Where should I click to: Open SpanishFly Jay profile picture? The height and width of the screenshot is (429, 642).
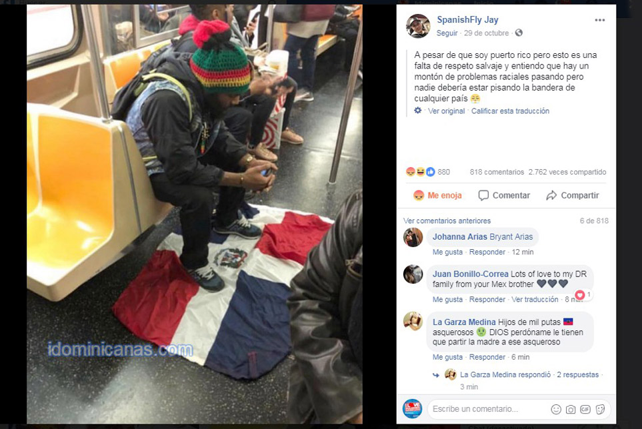pyautogui.click(x=418, y=26)
